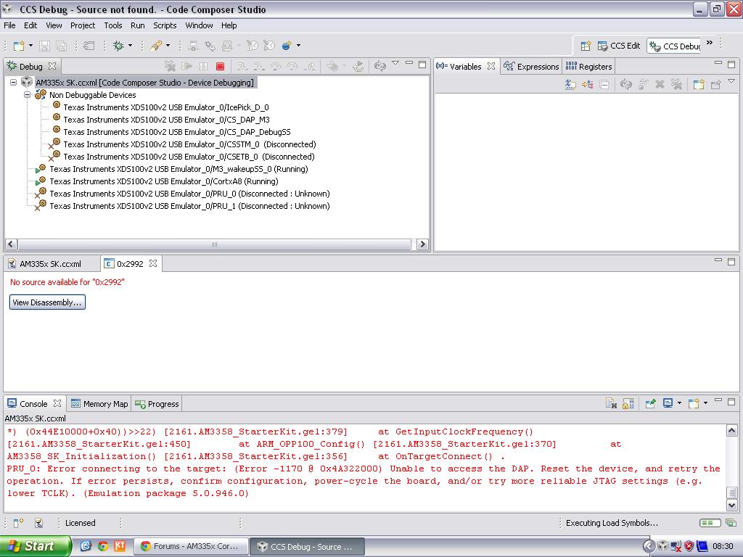The width and height of the screenshot is (743, 557).
Task: Switch to the Memory Map tab
Action: point(99,404)
